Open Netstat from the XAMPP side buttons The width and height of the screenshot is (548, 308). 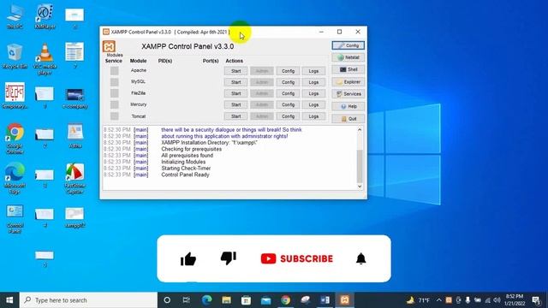coord(348,57)
